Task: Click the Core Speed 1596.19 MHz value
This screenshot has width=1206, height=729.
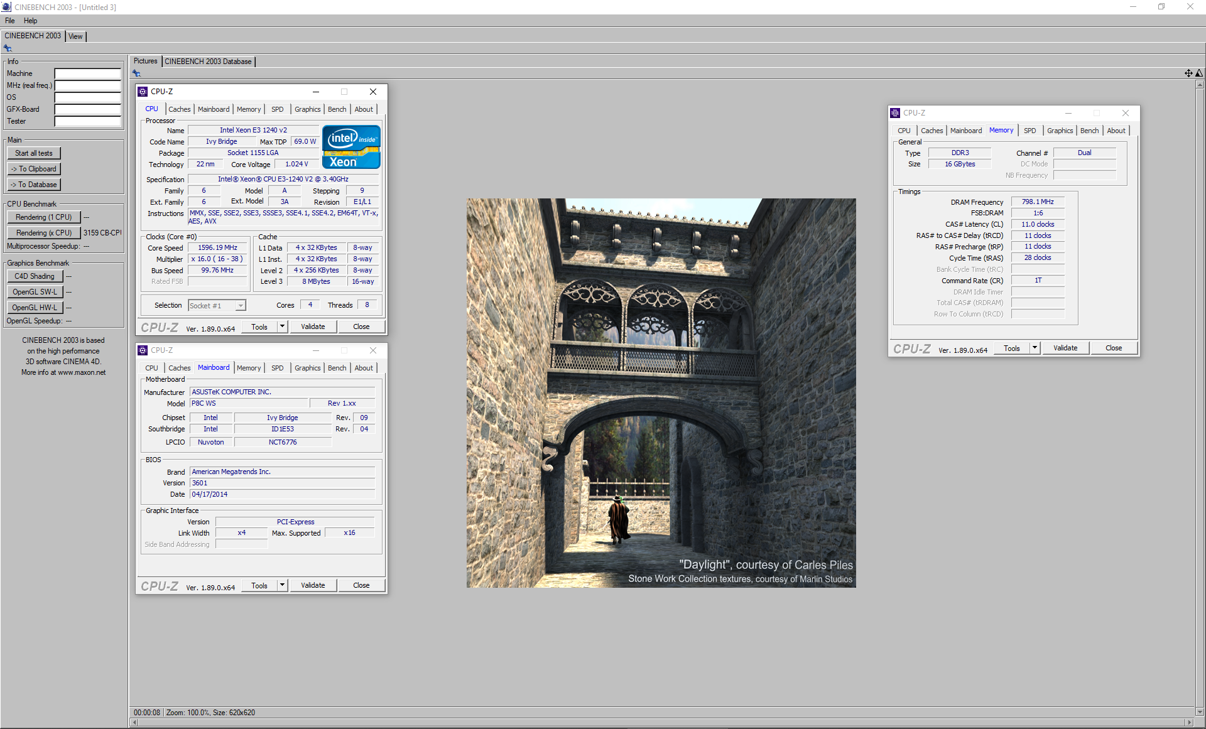Action: tap(217, 247)
